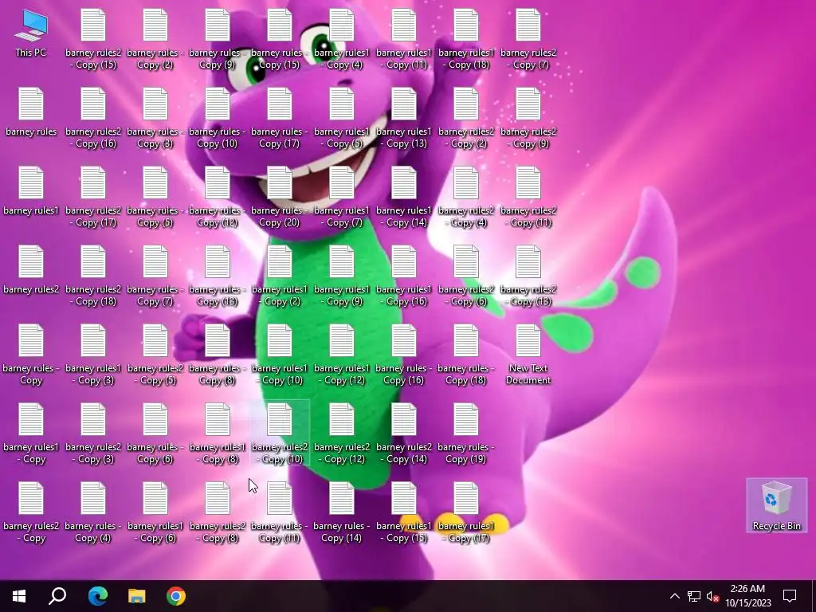The image size is (816, 612).
Task: Select barney rules - Copy (7)
Action: (155, 277)
